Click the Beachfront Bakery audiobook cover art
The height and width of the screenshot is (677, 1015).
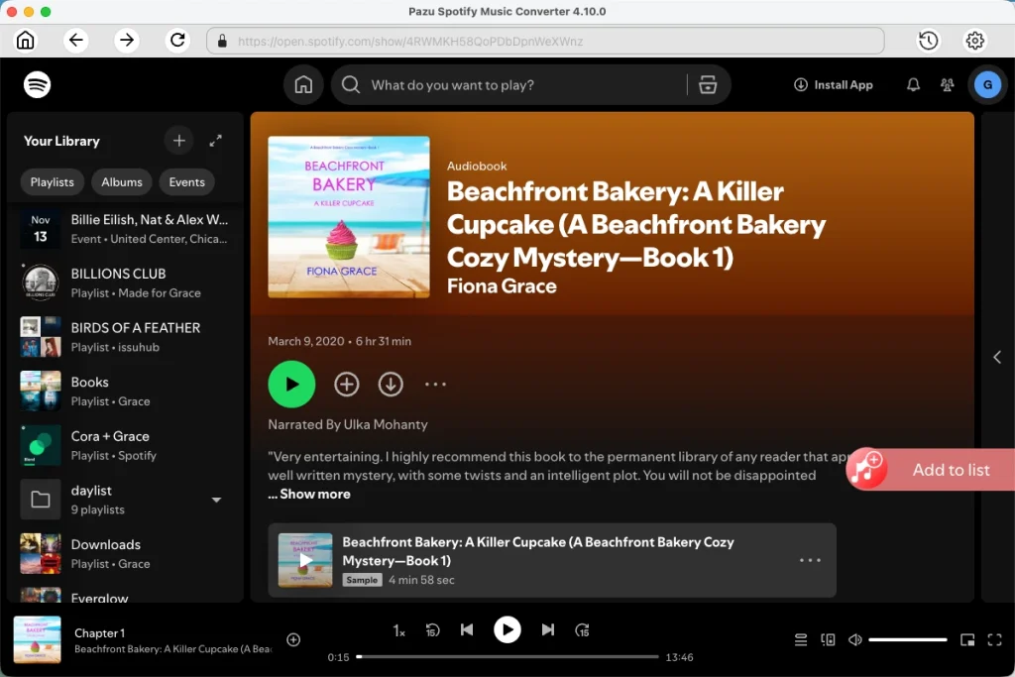(x=348, y=217)
